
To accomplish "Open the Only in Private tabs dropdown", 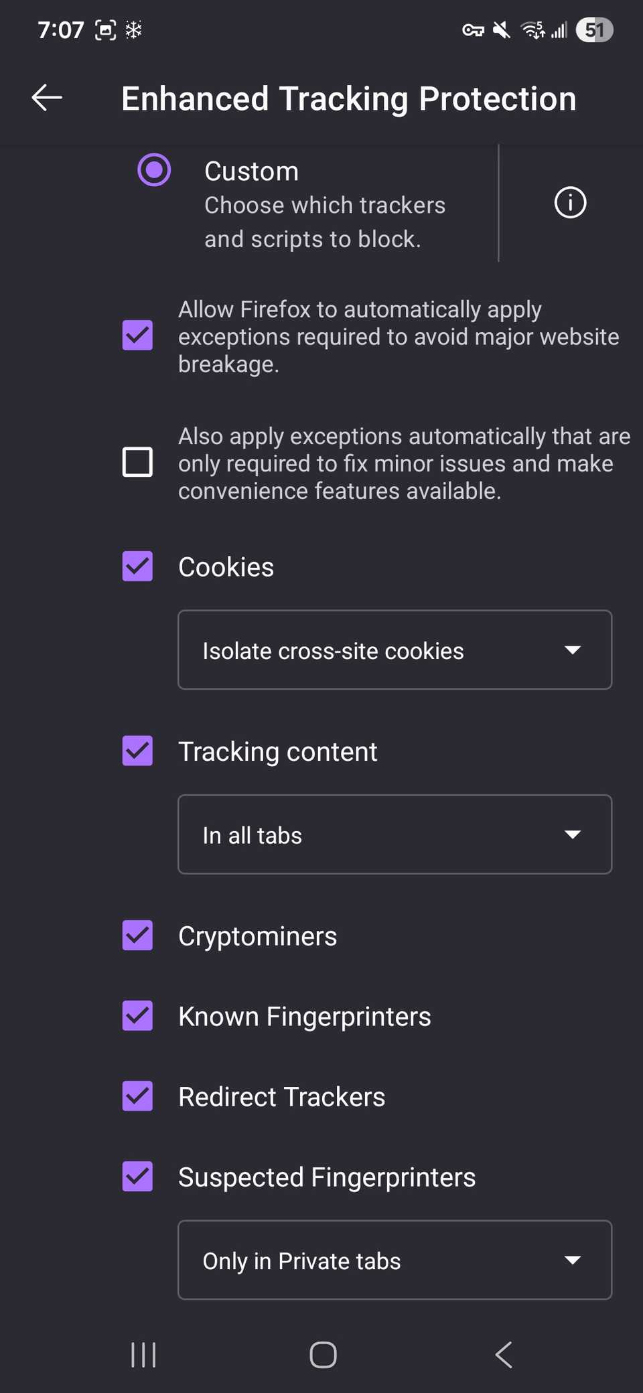I will click(x=395, y=1260).
